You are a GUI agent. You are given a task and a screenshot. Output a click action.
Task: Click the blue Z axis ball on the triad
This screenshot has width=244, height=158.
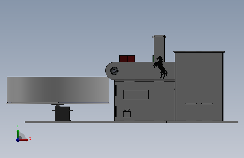[x=18, y=140]
